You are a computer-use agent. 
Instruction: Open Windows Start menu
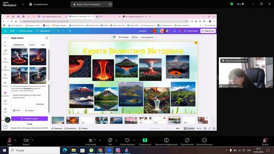point(4,150)
